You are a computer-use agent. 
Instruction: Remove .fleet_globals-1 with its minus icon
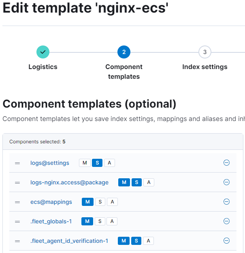pos(227,221)
